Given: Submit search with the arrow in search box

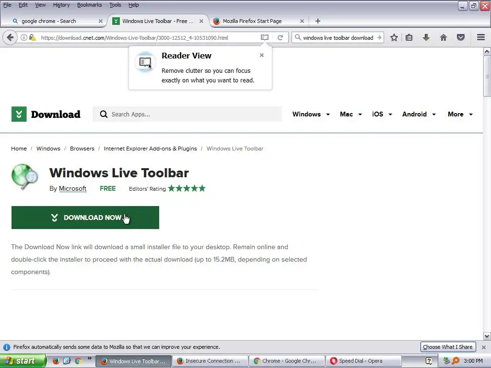Looking at the screenshot, I should coord(379,37).
